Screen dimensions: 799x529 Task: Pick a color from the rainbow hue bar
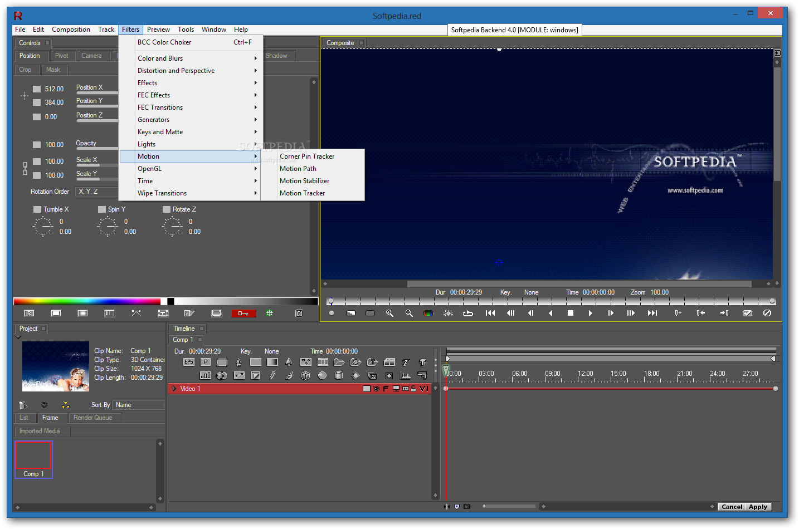click(87, 301)
